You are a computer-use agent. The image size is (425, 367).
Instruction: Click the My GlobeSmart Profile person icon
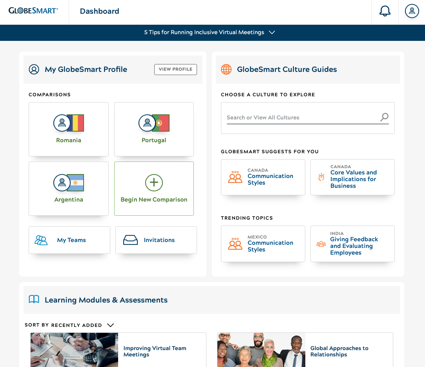coord(34,70)
